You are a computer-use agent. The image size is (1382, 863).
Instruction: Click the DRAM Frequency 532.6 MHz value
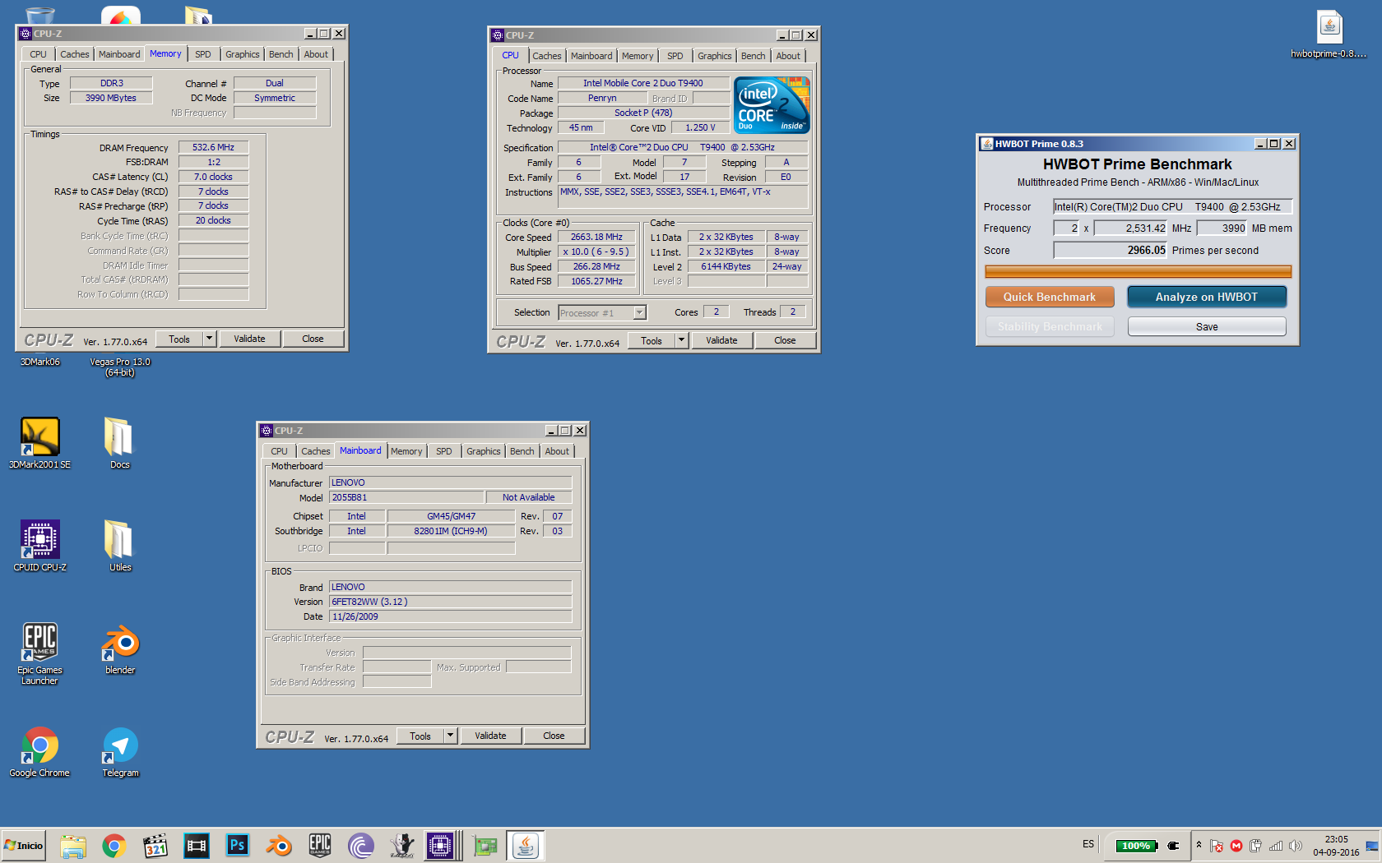tap(214, 148)
